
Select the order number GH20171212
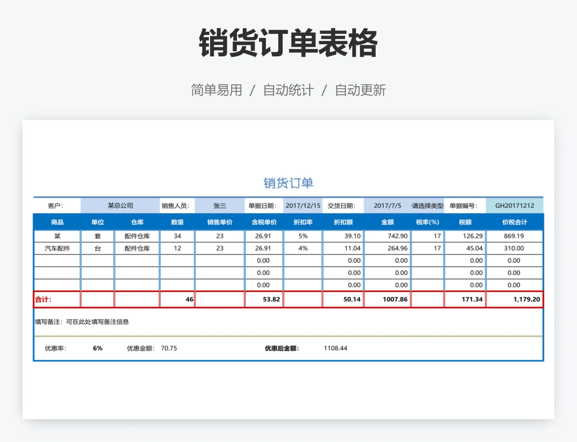pos(514,206)
